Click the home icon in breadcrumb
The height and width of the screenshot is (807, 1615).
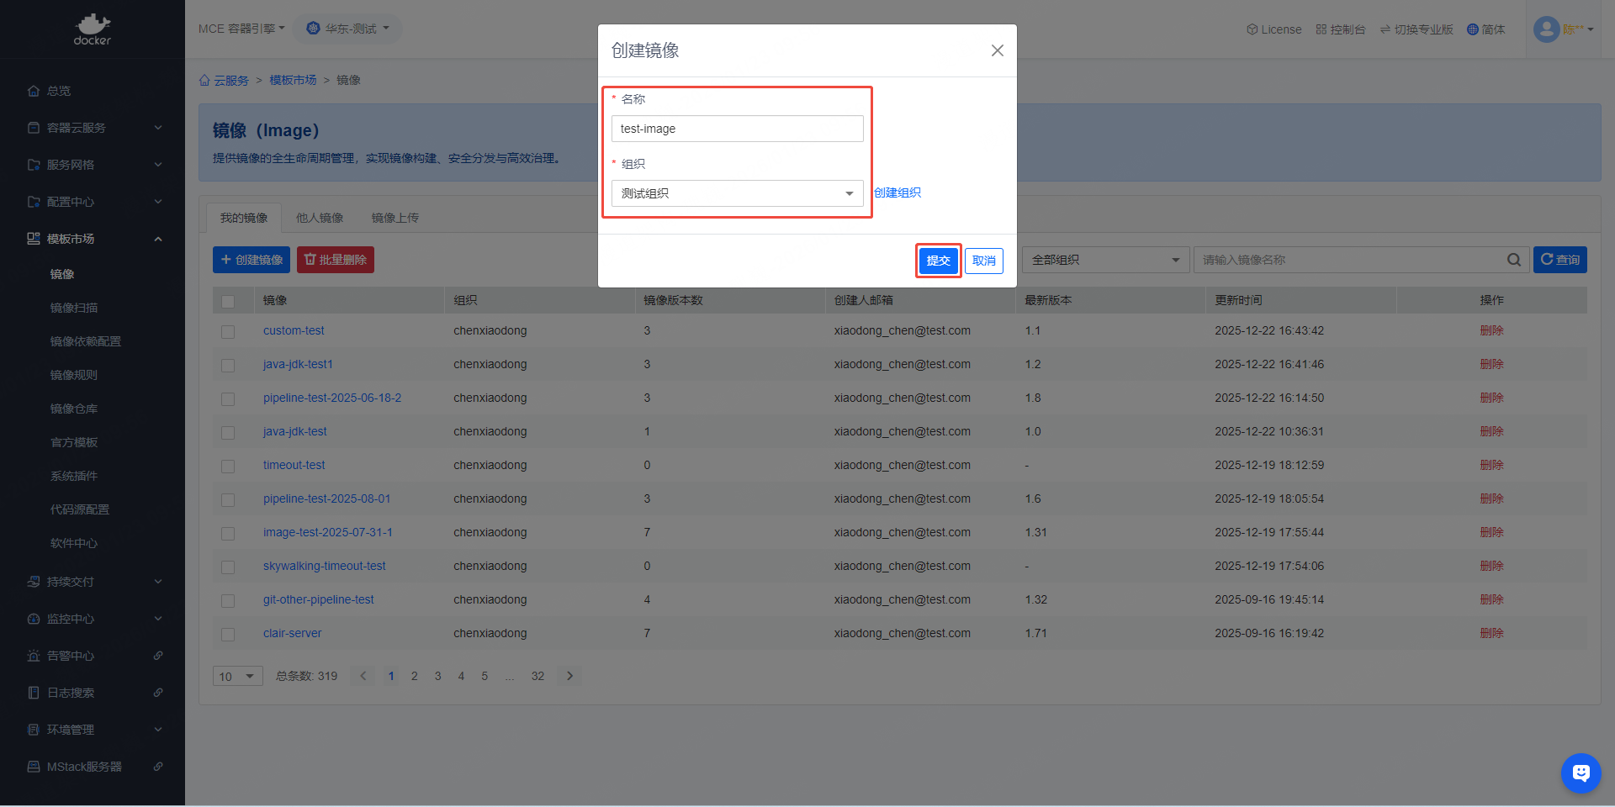[204, 80]
